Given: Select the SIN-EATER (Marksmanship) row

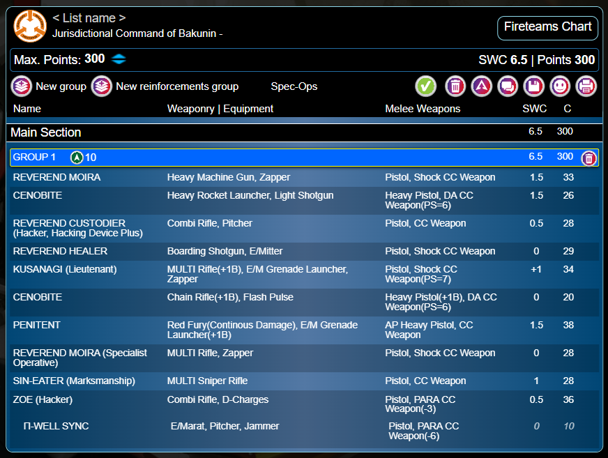Looking at the screenshot, I should [x=305, y=381].
